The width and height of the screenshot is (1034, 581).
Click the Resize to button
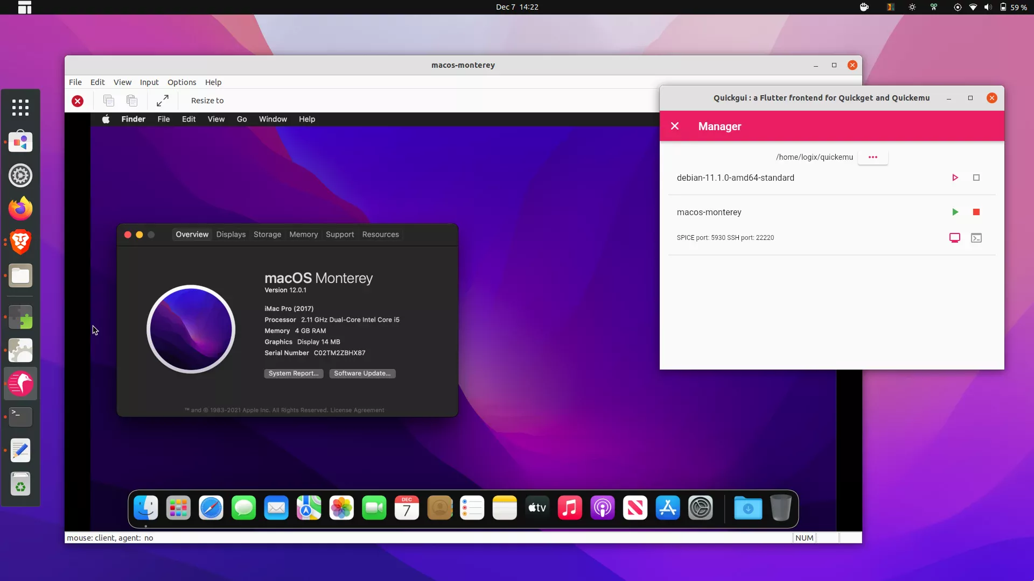[207, 101]
